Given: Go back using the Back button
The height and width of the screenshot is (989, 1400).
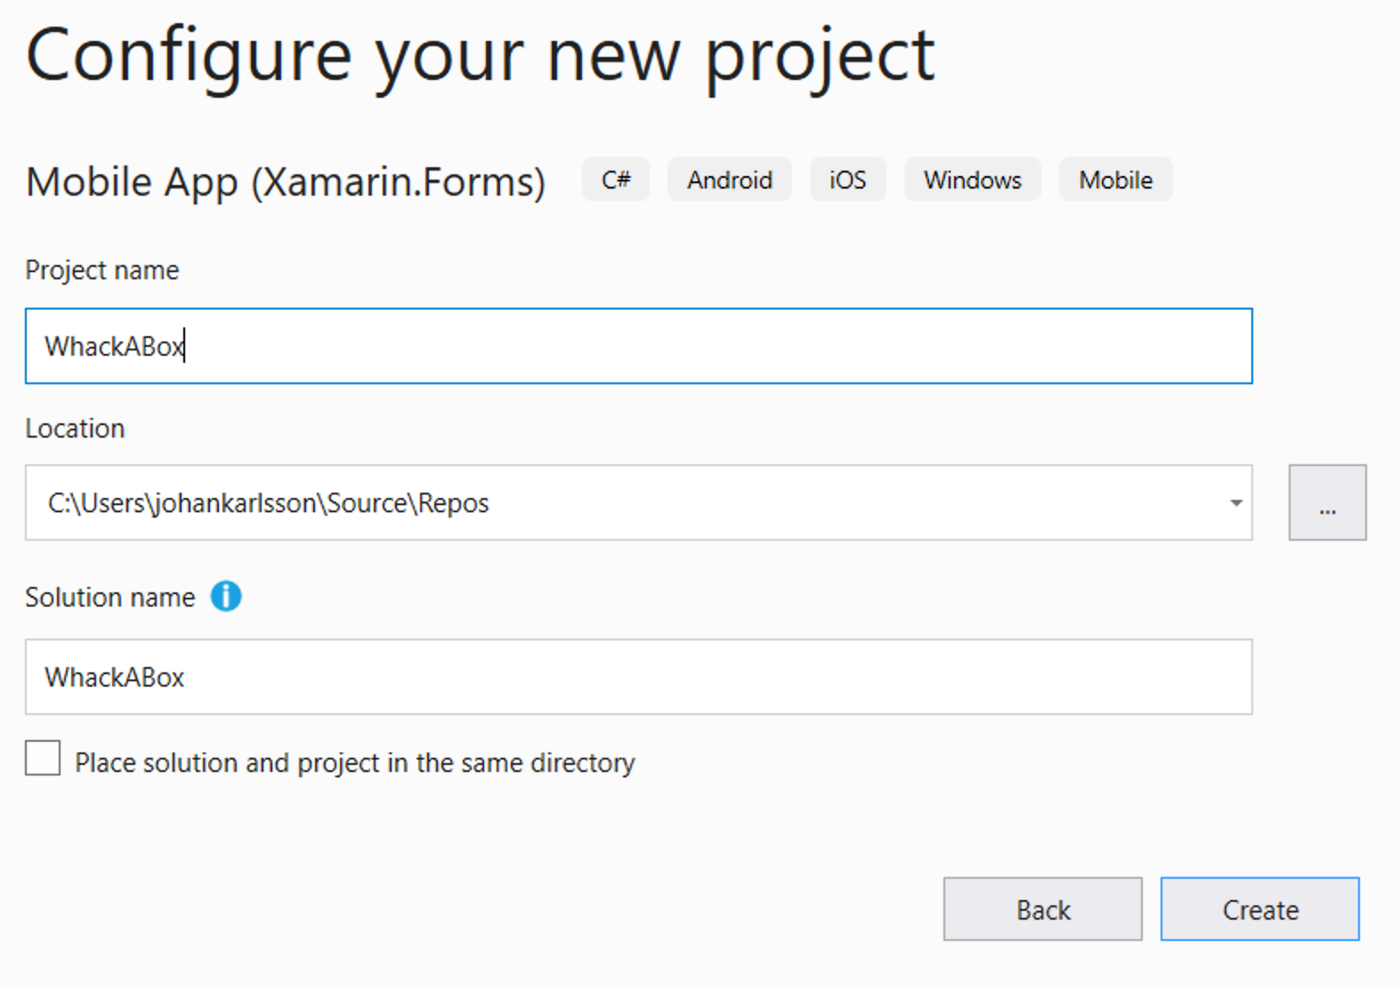Looking at the screenshot, I should (1042, 909).
